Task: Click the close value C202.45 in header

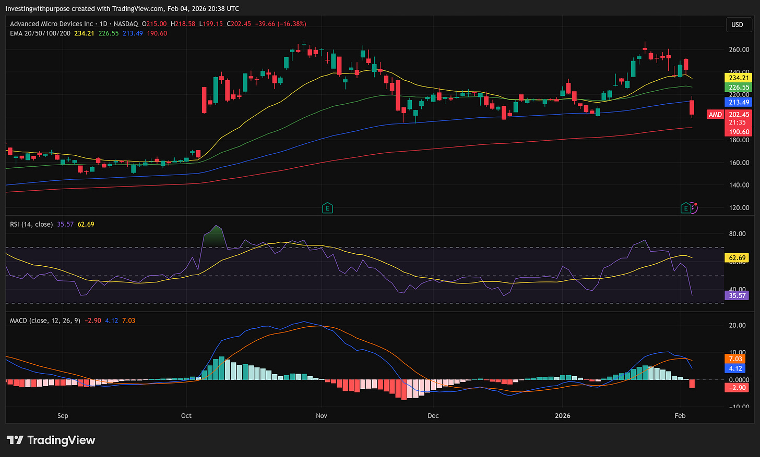Action: 239,24
